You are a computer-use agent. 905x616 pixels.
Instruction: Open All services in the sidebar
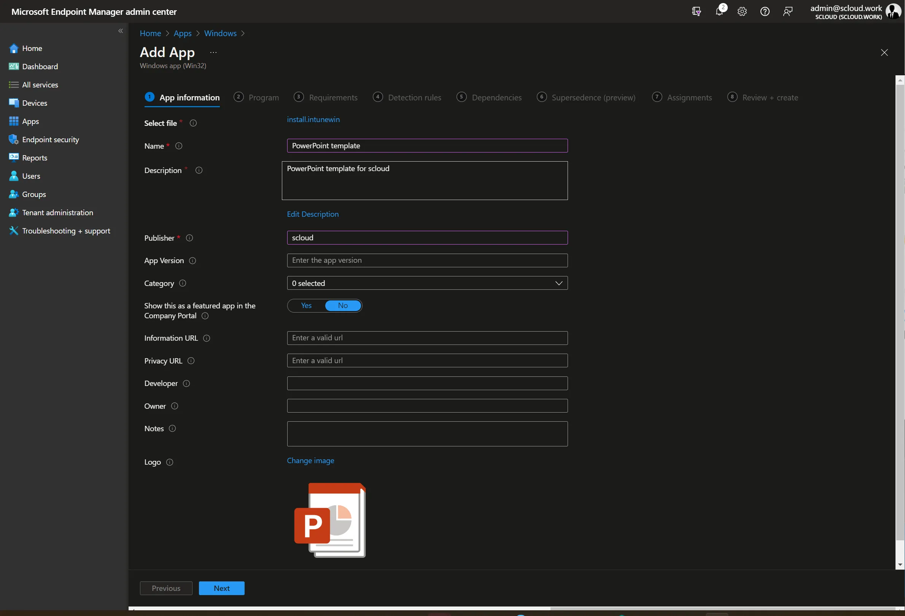[33, 85]
